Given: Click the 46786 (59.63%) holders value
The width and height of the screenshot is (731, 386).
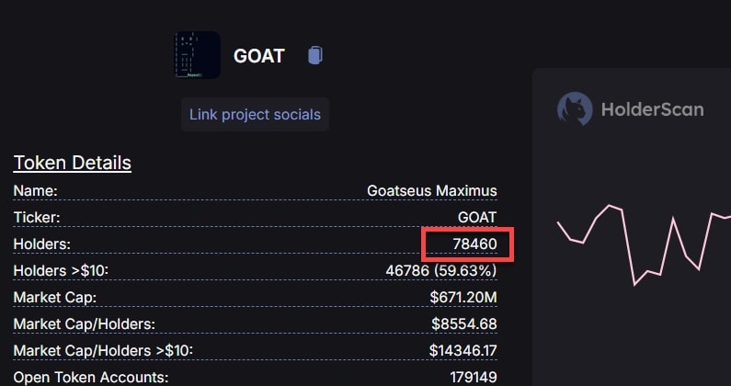Looking at the screenshot, I should click(x=441, y=271).
